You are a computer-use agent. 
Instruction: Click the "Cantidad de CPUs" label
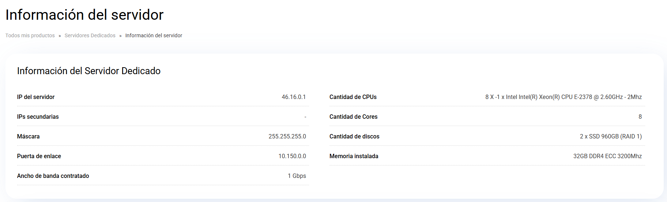click(x=353, y=97)
